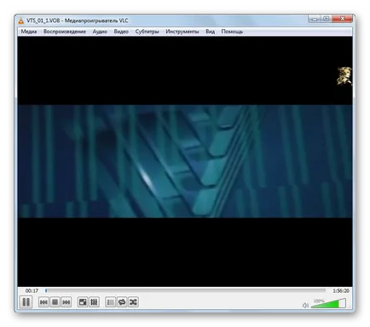Skip to the next chapter
Image resolution: width=370 pixels, height=327 pixels.
tap(66, 302)
